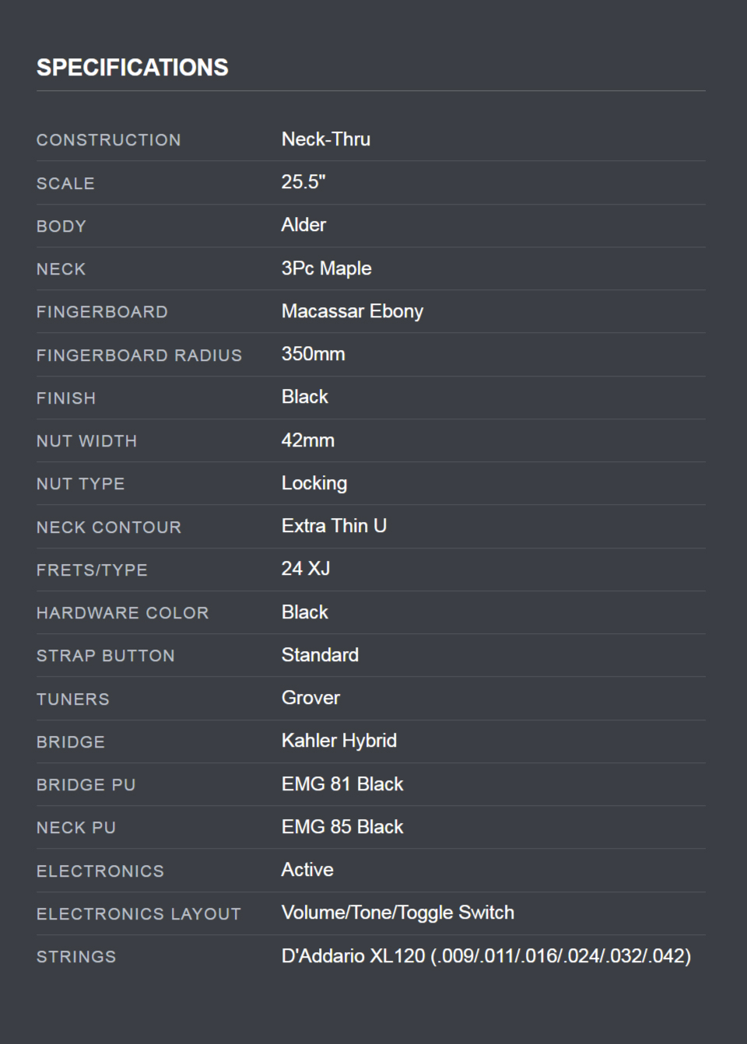Select the EMG 85 Black text

coord(342,827)
